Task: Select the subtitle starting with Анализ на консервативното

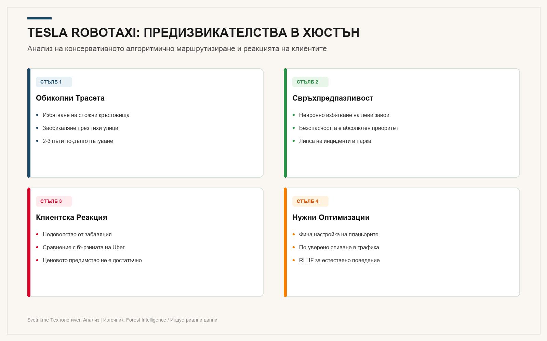Action: [x=177, y=49]
